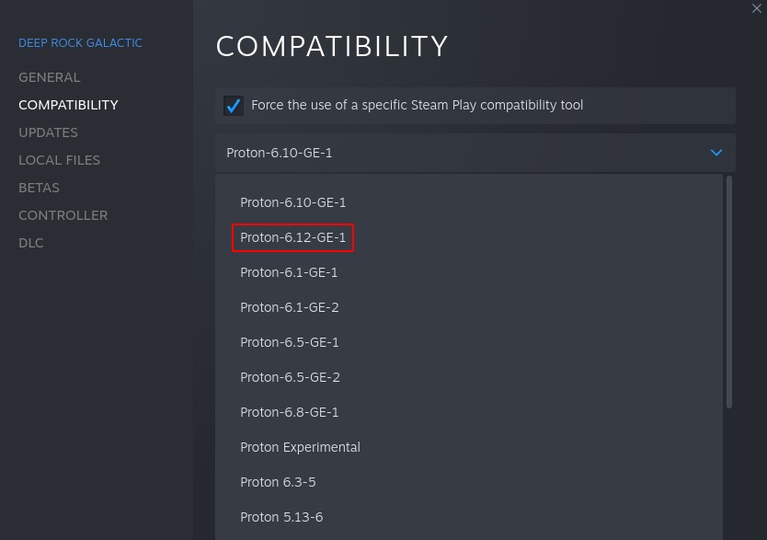This screenshot has height=540, width=767.
Task: Click the dropdown chevron arrow
Action: point(716,153)
